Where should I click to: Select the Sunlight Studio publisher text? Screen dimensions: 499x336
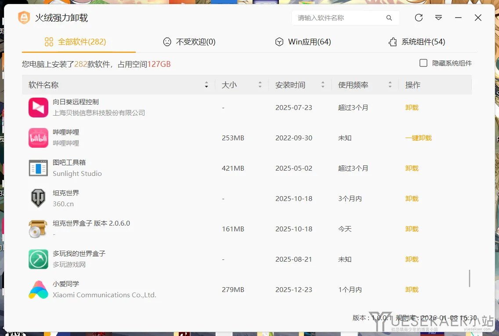pyautogui.click(x=77, y=174)
